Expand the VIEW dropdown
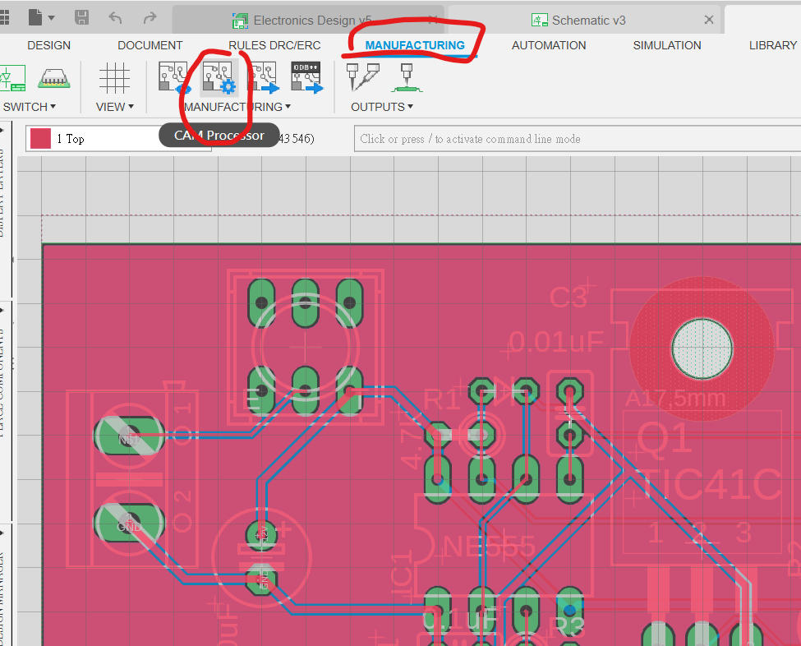Image resolution: width=801 pixels, height=646 pixels. point(114,107)
